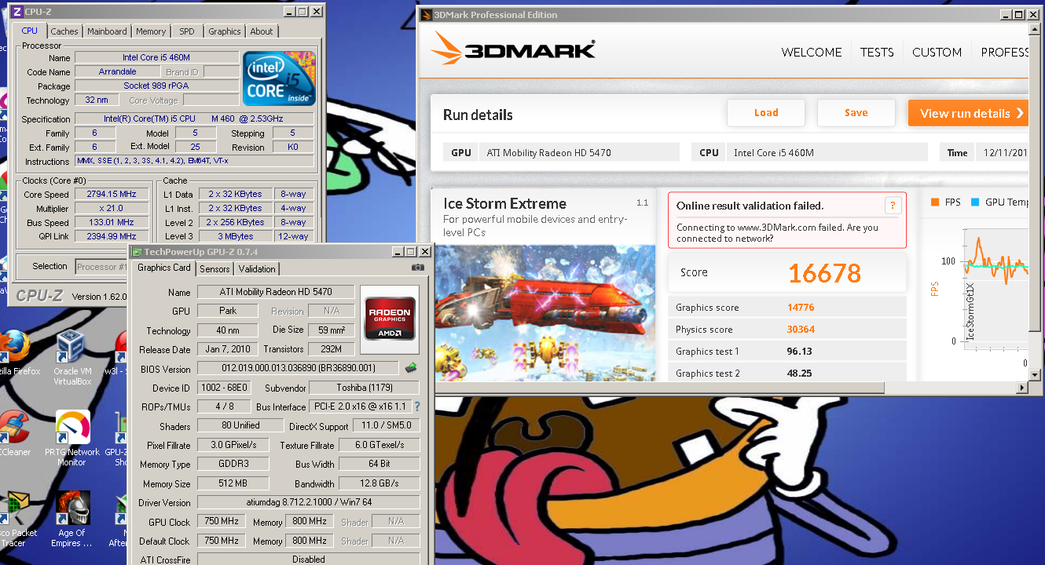Go to TESTS in 3DMark navigation
The height and width of the screenshot is (565, 1045).
pos(877,53)
